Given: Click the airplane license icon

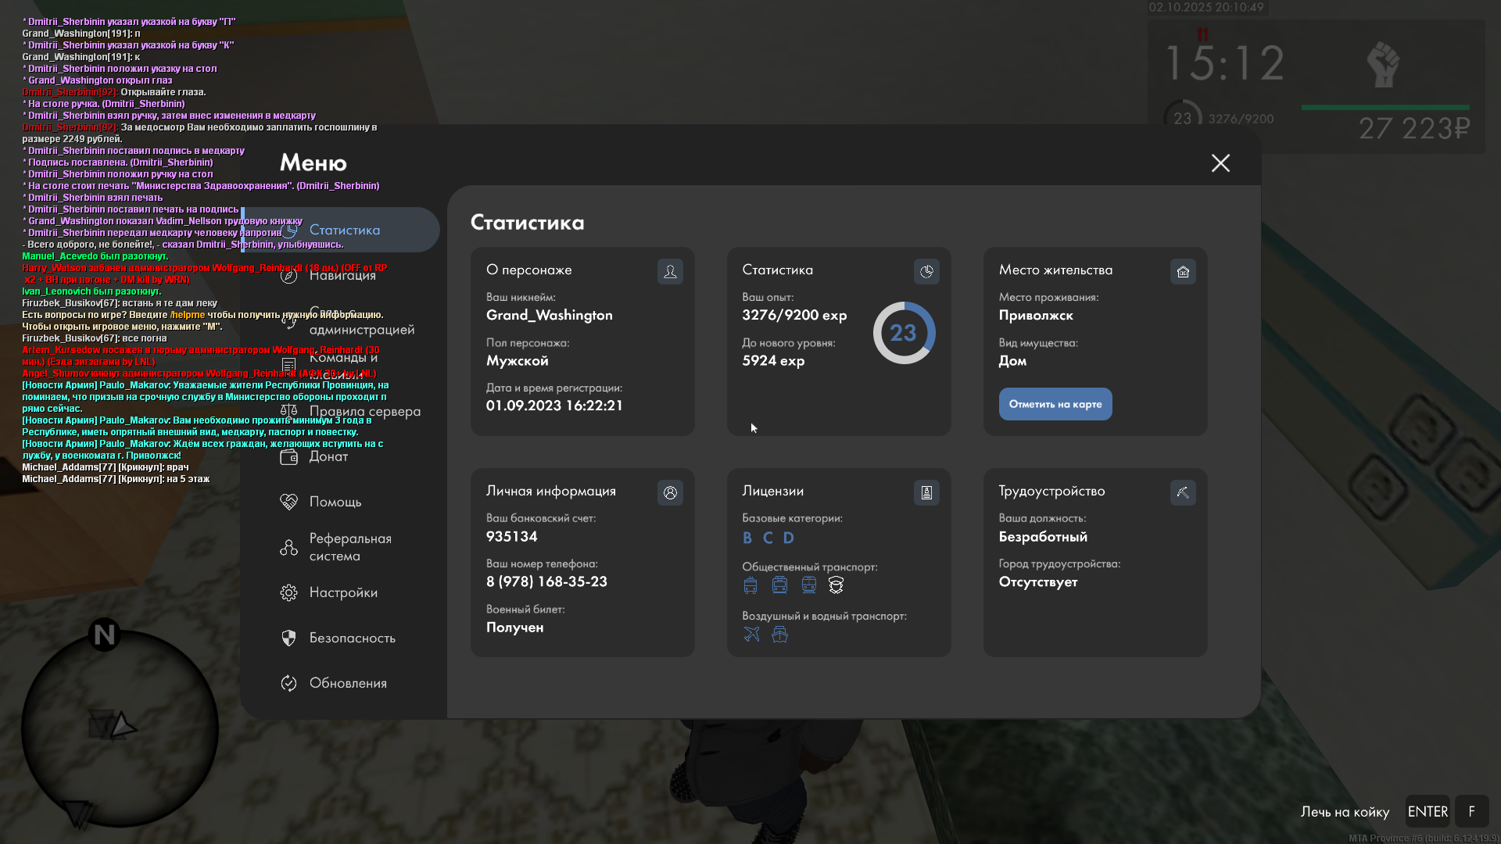Looking at the screenshot, I should [751, 634].
